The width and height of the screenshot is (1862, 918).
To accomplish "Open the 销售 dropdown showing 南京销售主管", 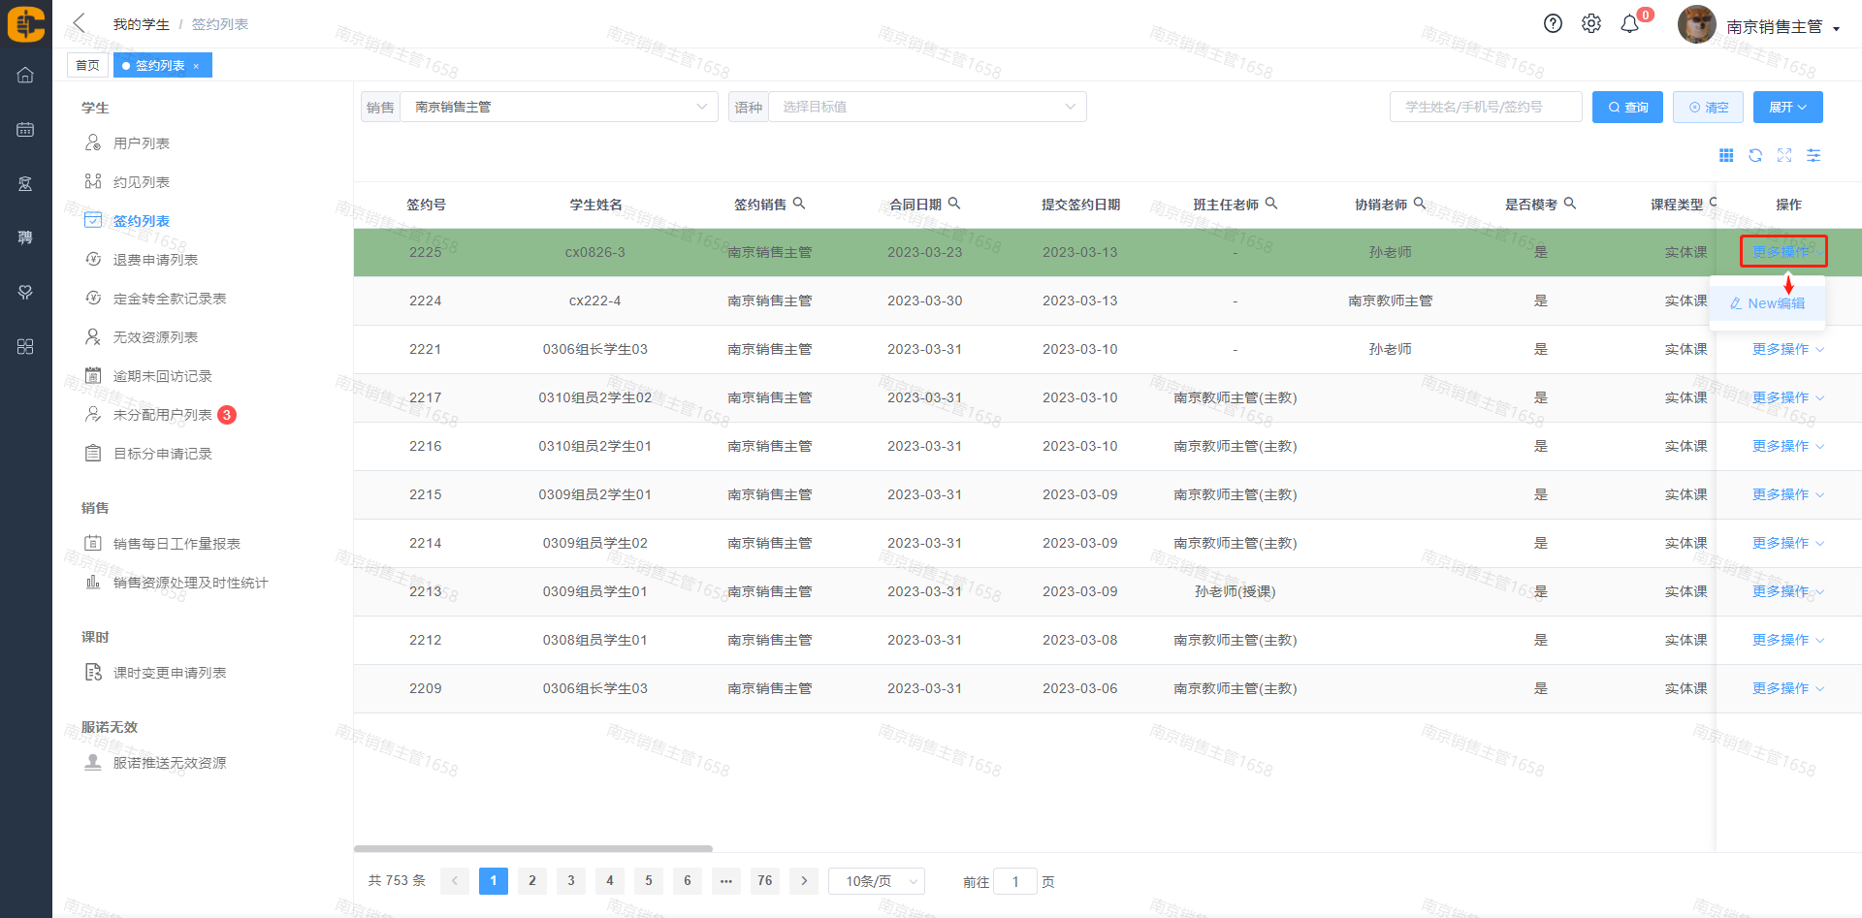I will tap(558, 107).
